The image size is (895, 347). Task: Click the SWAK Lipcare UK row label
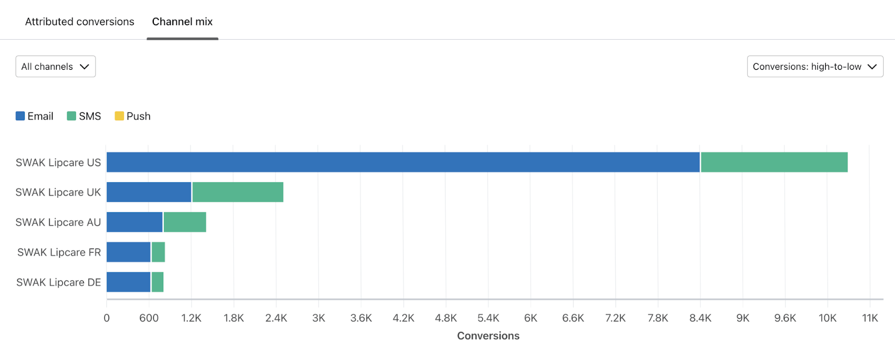[58, 192]
